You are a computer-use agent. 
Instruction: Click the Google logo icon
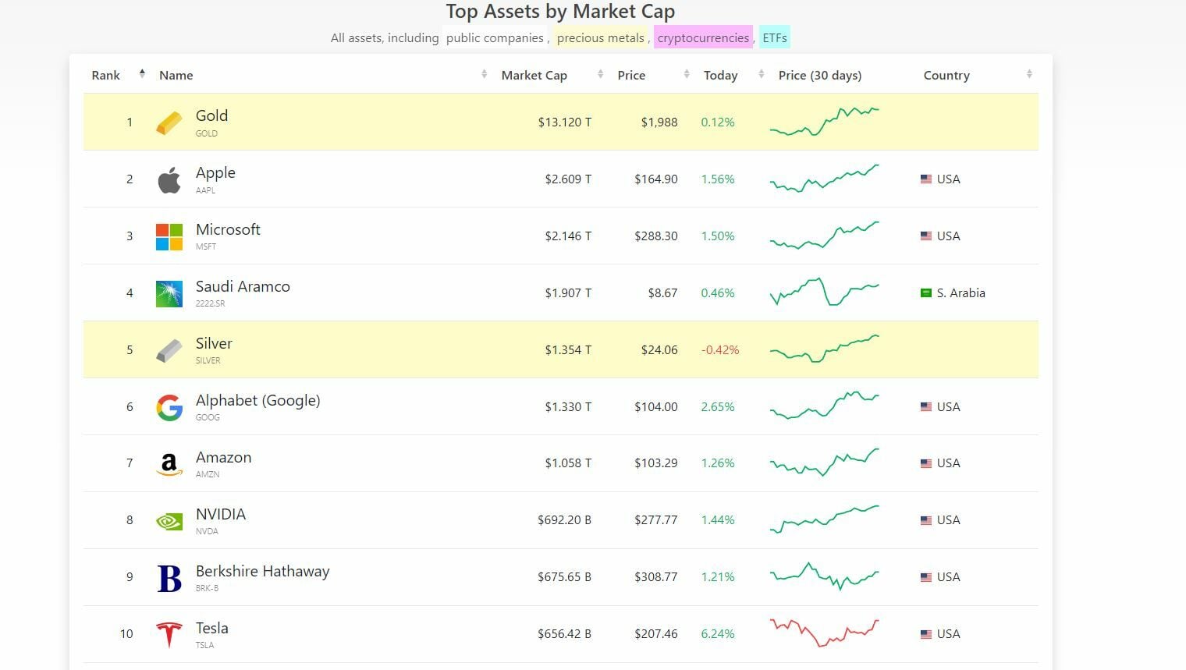tap(169, 407)
